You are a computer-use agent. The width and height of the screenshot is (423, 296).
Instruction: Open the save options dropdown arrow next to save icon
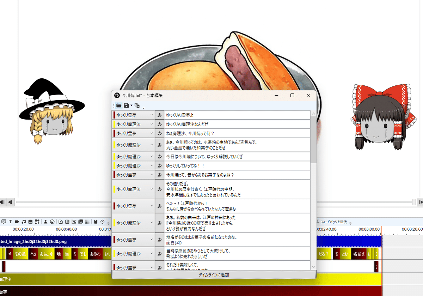(x=131, y=105)
